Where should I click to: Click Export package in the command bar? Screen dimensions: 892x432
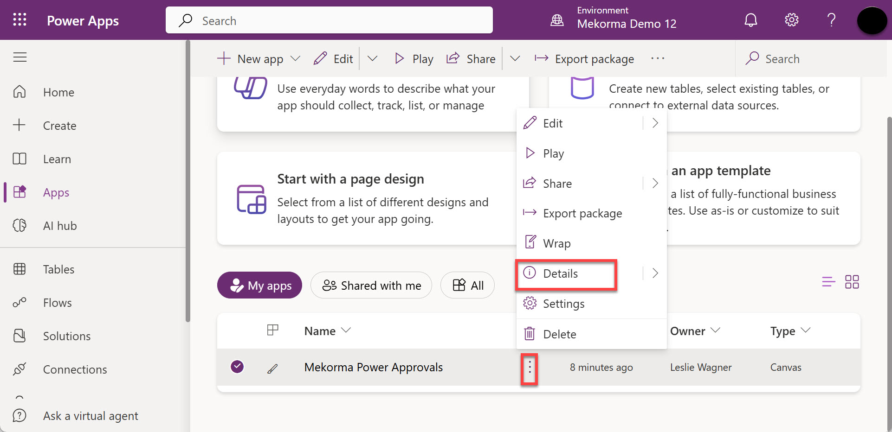(584, 59)
